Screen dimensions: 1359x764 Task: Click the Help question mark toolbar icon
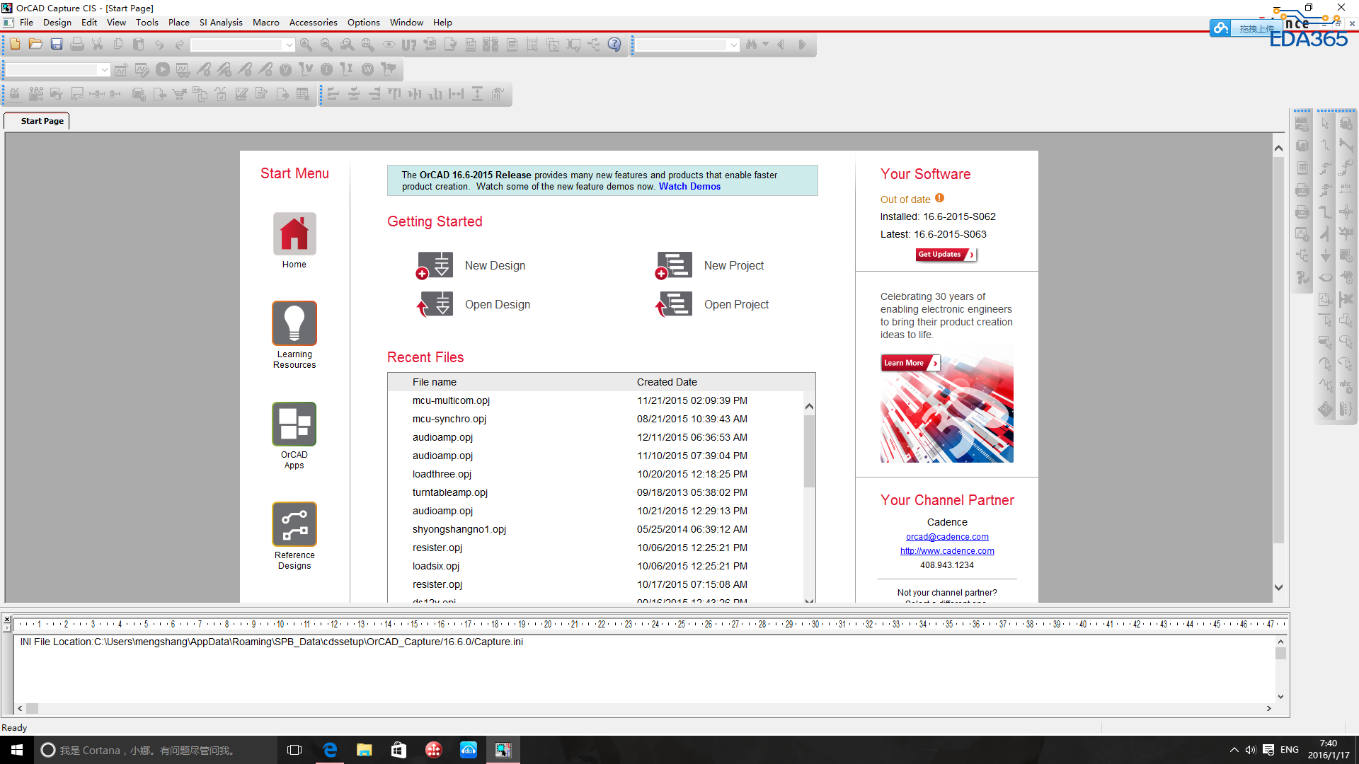(x=614, y=45)
